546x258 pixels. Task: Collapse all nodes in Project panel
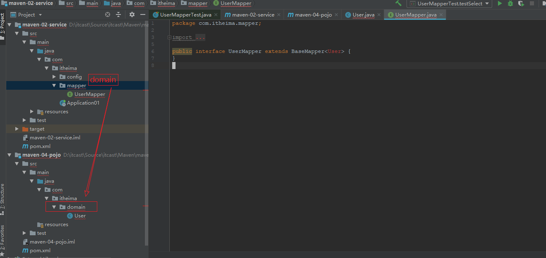[x=118, y=14]
